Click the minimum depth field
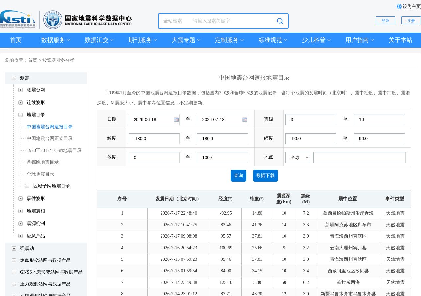421x296 pixels. 154,158
